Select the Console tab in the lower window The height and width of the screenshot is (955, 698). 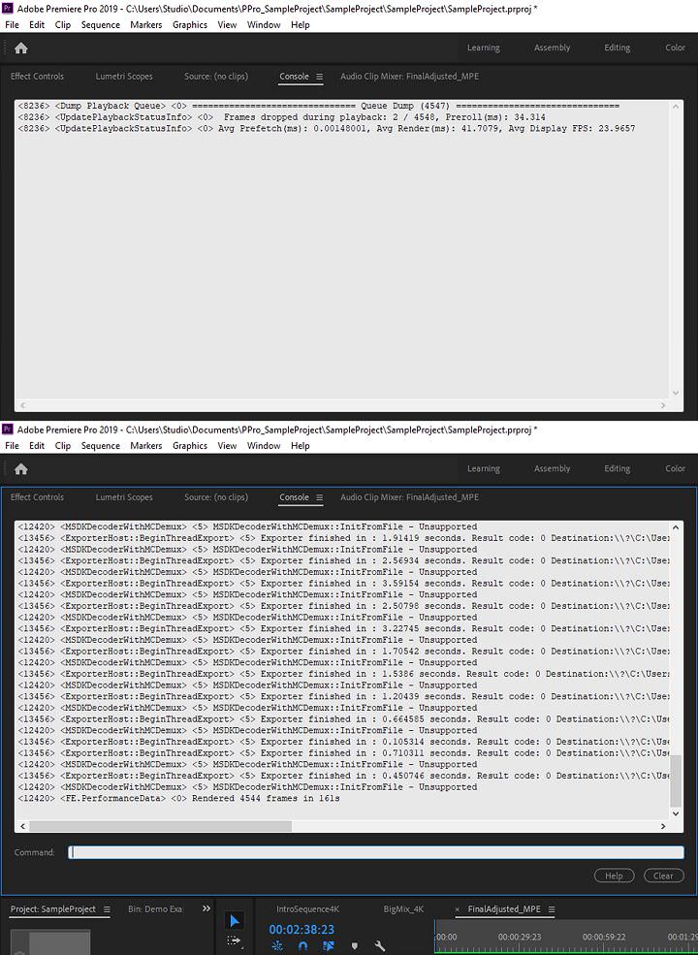pyautogui.click(x=294, y=497)
